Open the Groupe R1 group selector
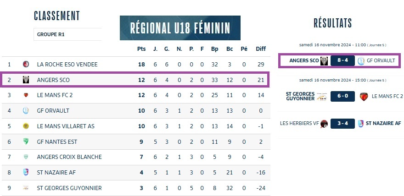The image size is (404, 196). pos(67,34)
